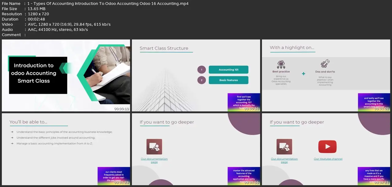Click the caption beginning 'our clients most frequently asked'
The image size is (392, 187).
click(114, 176)
